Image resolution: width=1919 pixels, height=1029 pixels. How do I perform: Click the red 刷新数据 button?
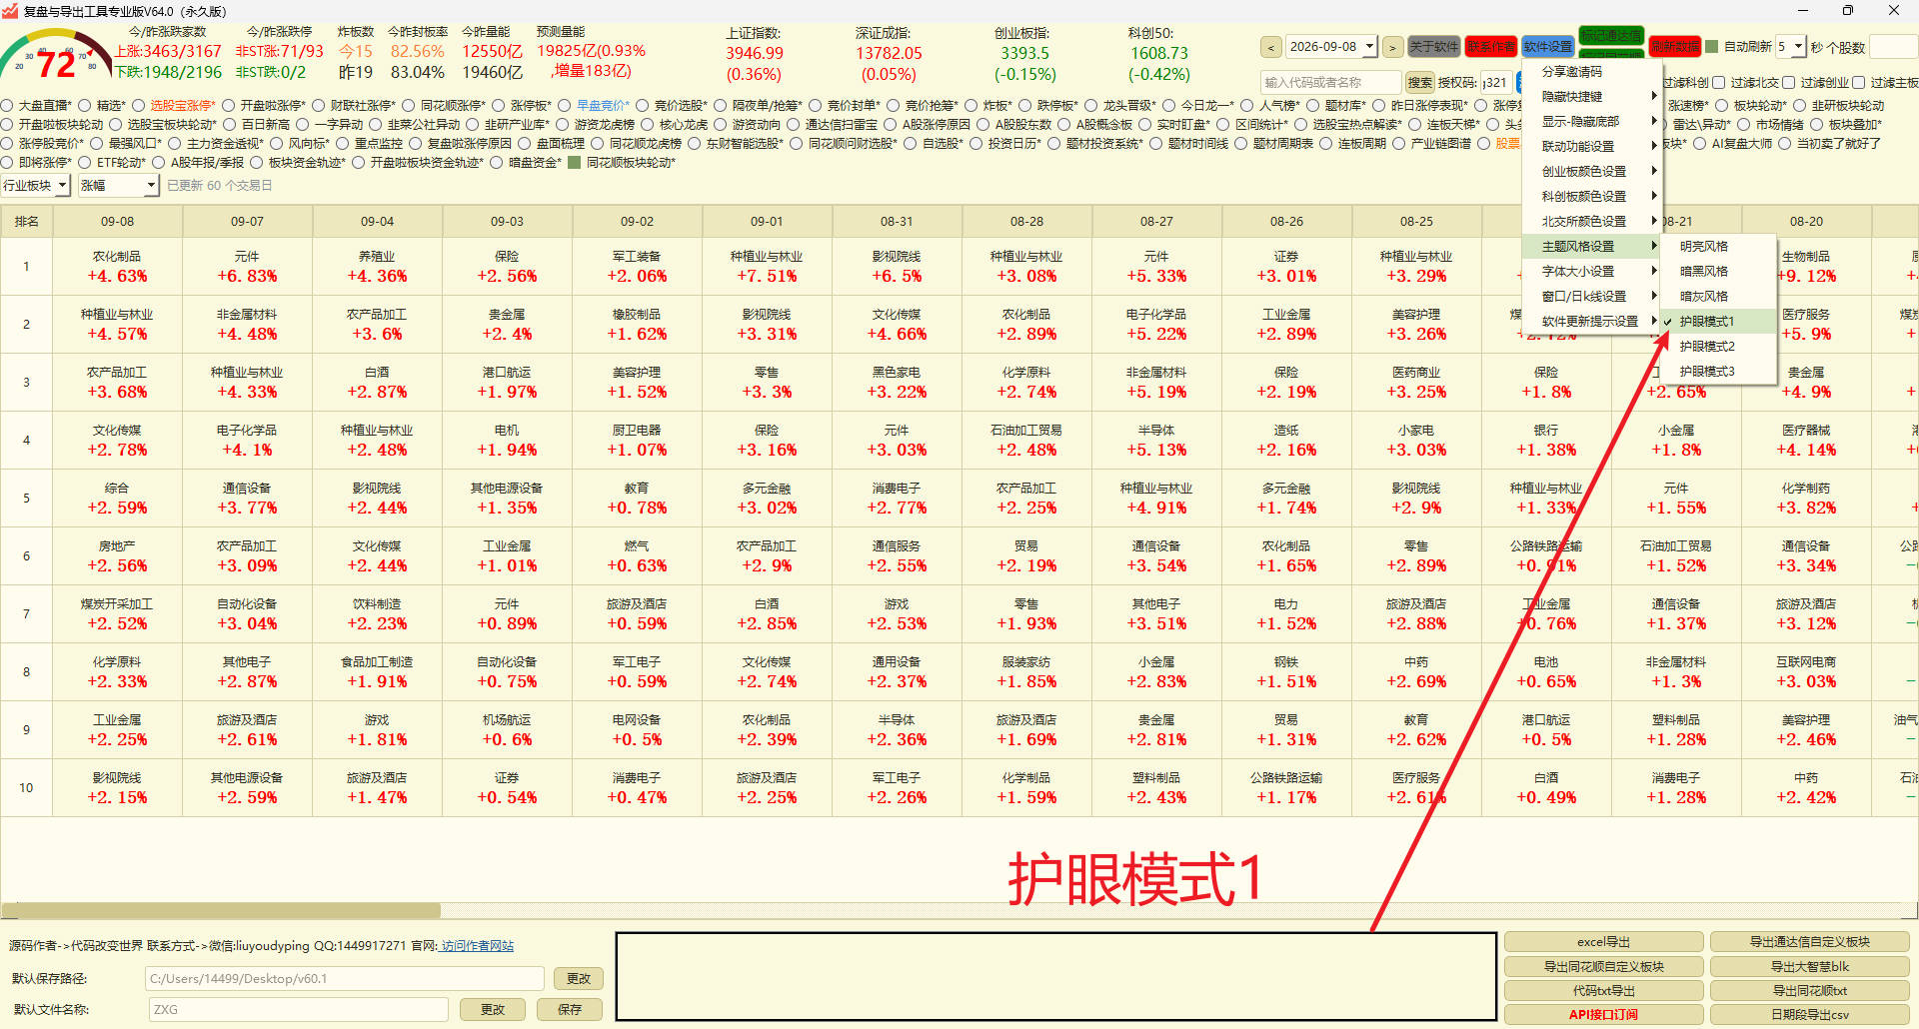(1675, 47)
